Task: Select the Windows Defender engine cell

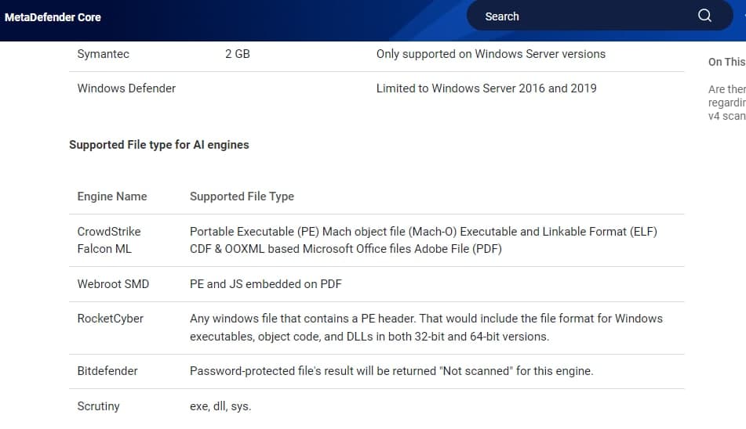Action: click(x=126, y=88)
